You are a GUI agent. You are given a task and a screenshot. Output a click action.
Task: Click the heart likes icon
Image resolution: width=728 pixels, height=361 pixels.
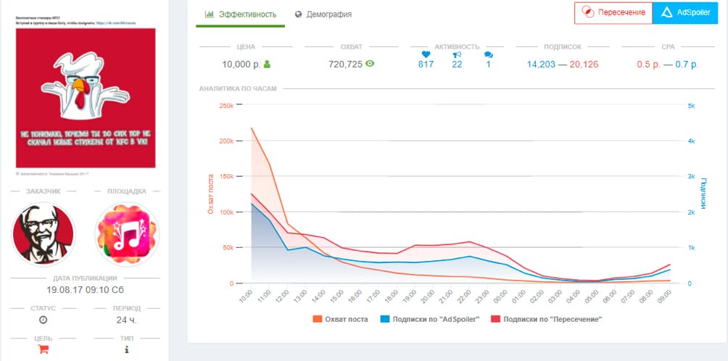pos(426,54)
